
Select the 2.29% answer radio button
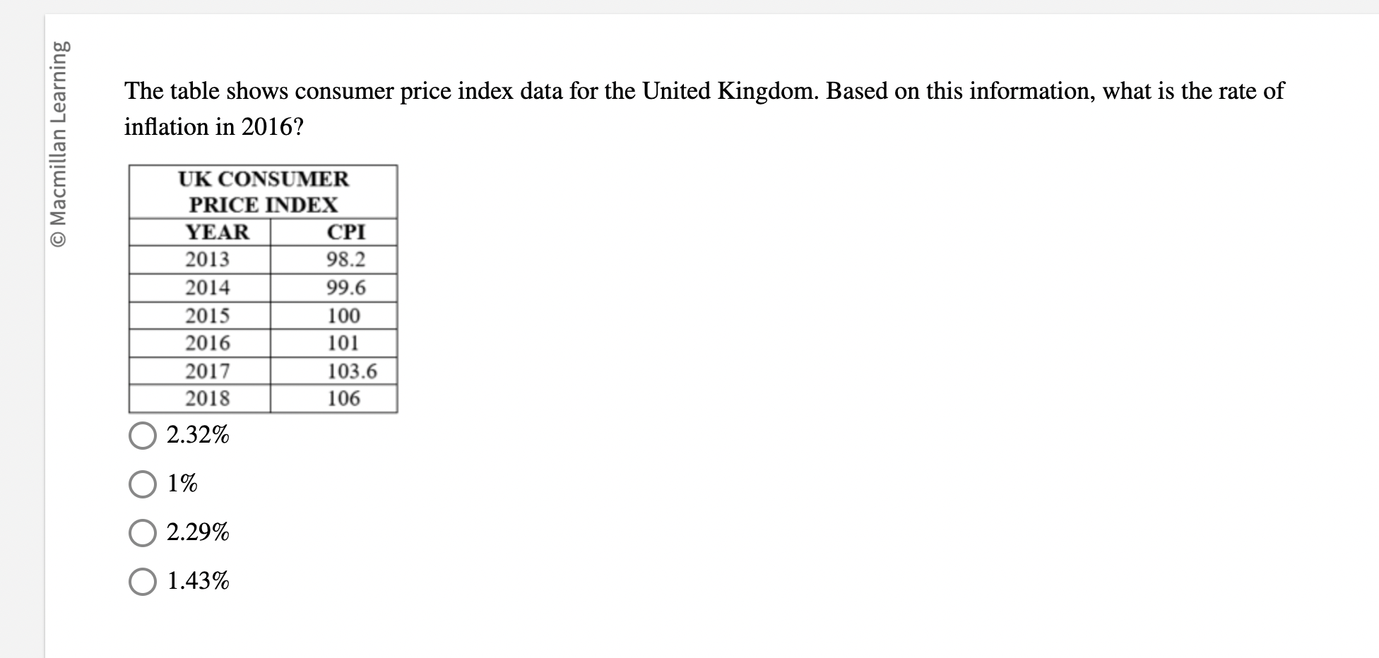[142, 534]
